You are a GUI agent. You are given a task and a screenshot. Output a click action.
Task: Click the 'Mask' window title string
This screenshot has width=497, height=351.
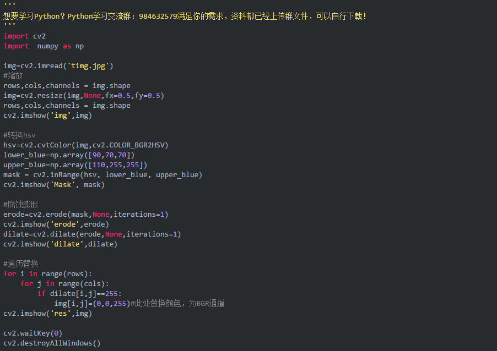point(62,184)
